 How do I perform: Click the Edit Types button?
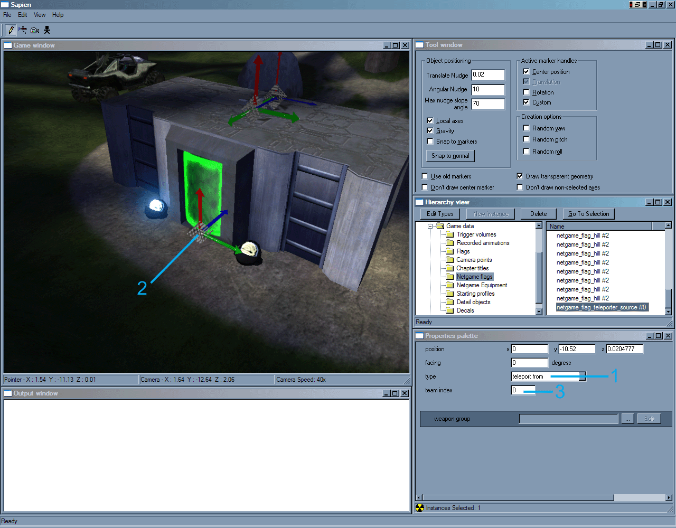click(440, 214)
